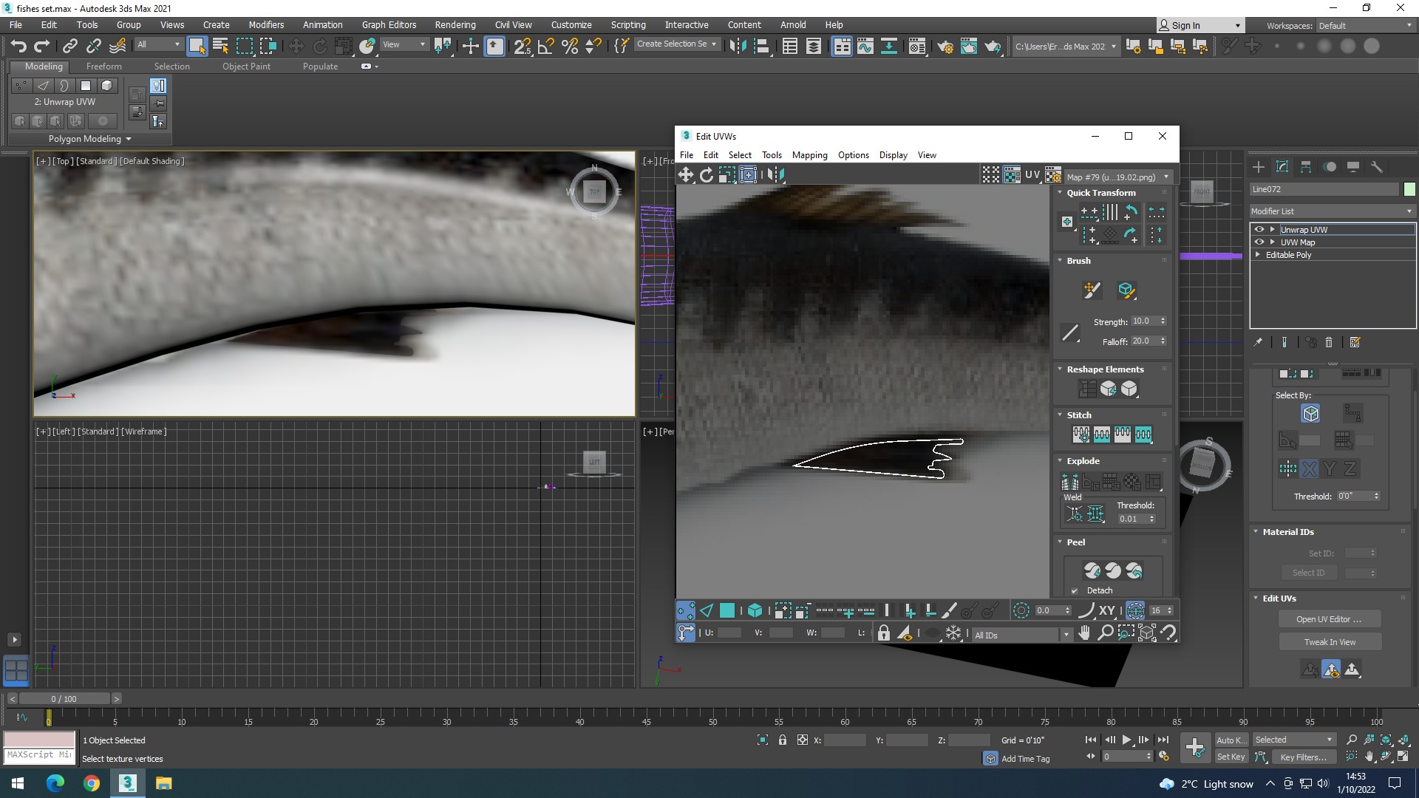Screen dimensions: 1419x798
Task: Toggle Set Key mode
Action: (x=1231, y=757)
